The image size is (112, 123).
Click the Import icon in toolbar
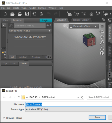pyautogui.click(x=34, y=14)
